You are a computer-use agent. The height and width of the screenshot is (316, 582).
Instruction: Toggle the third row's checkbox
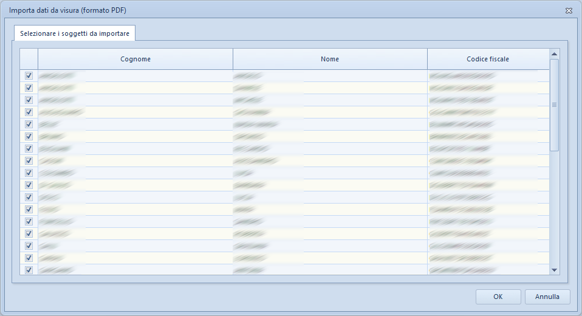point(29,100)
